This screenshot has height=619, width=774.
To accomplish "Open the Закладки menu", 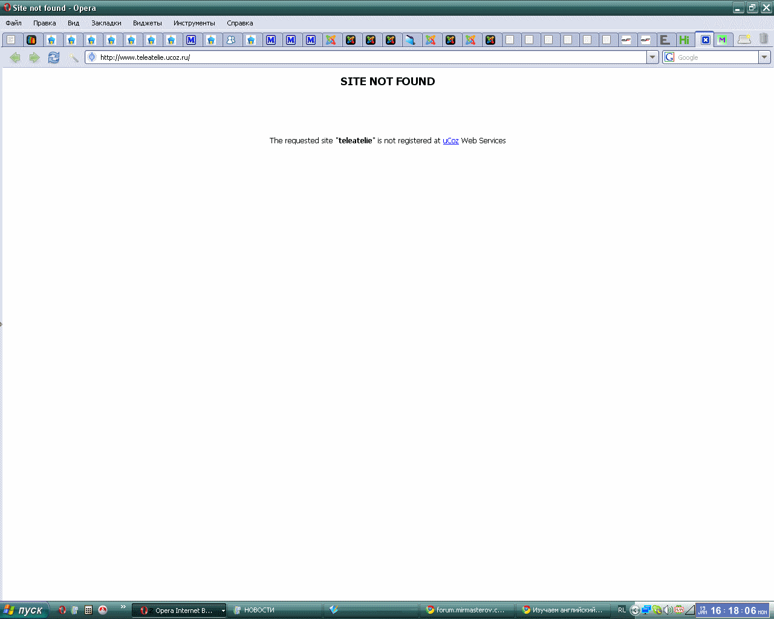I will 106,23.
